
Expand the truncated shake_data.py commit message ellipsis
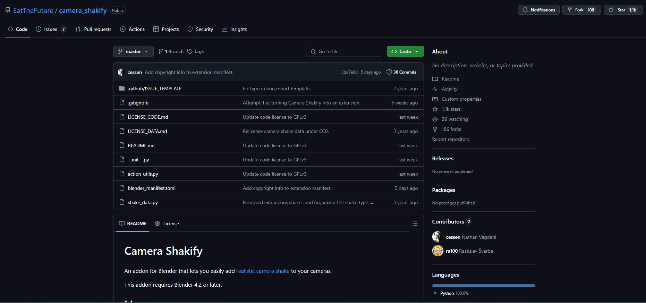click(371, 203)
